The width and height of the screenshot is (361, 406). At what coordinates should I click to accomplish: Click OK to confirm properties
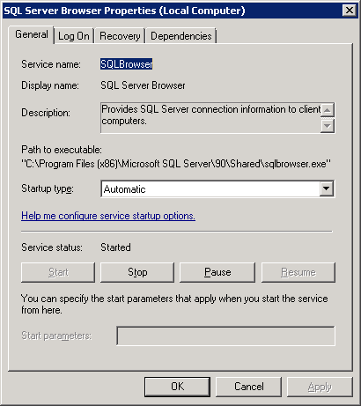177,387
